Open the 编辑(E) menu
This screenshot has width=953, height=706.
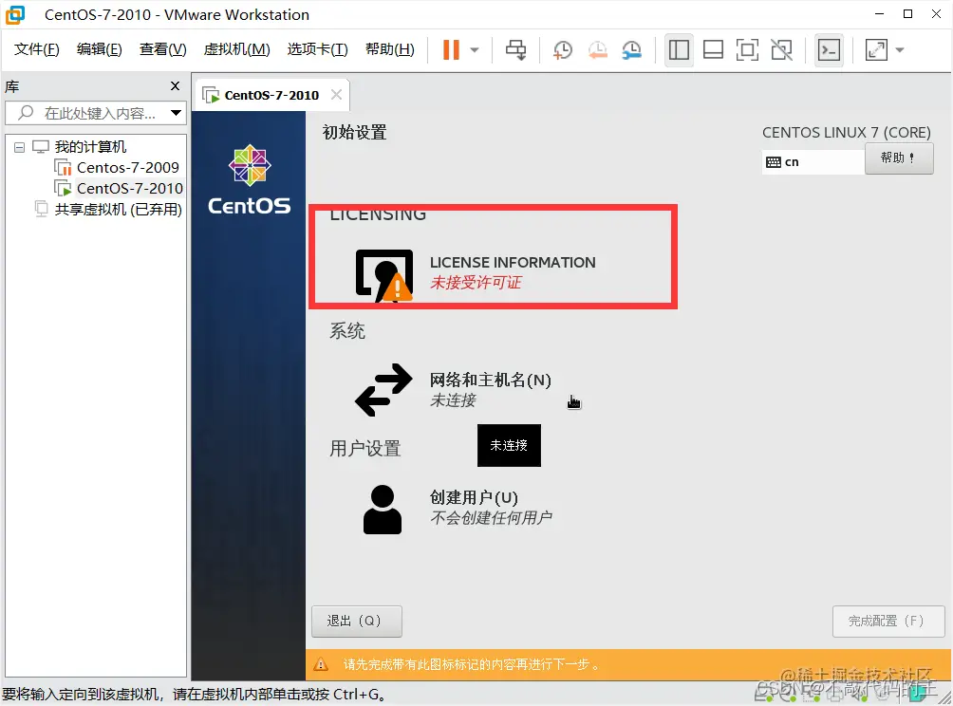pos(99,49)
